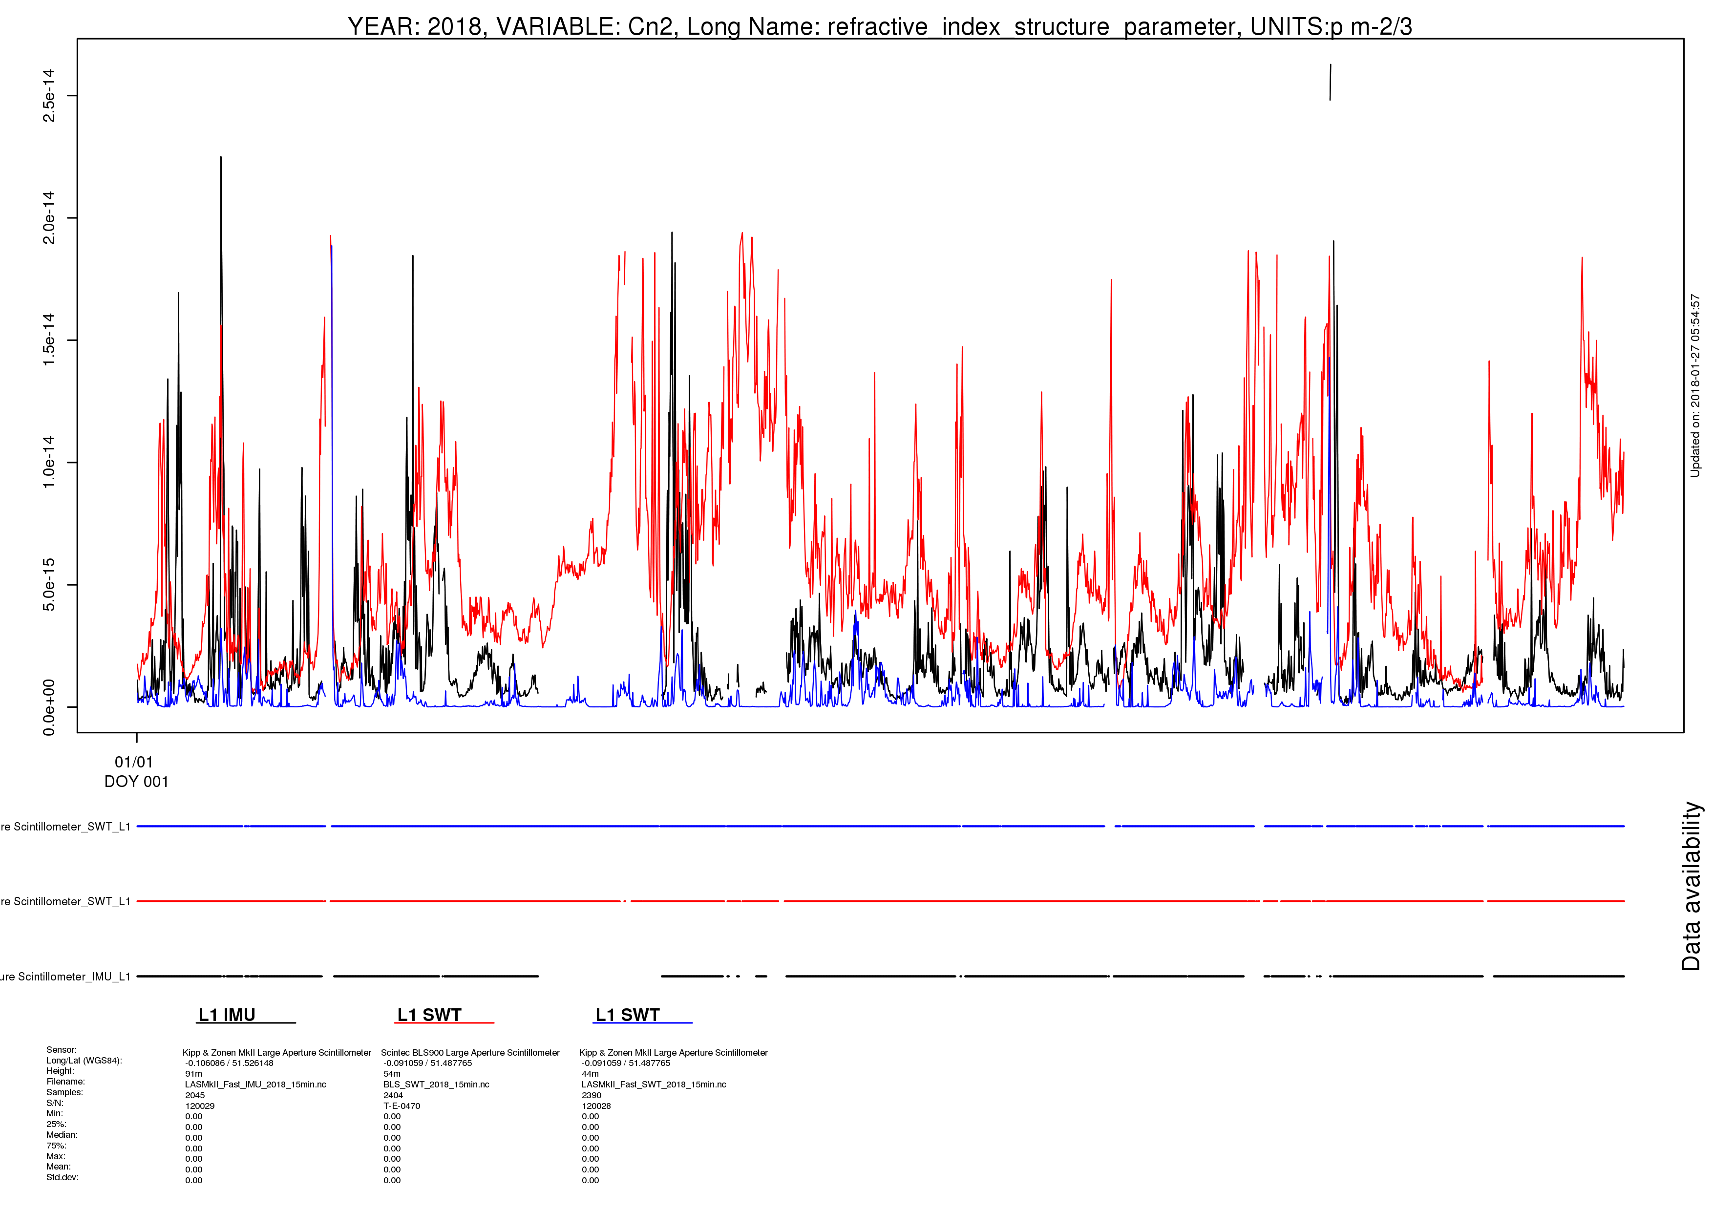Image resolution: width=1713 pixels, height=1212 pixels.
Task: Click the "Updated on: 2018-01-27 05:54:57" timestamp
Action: click(1695, 386)
